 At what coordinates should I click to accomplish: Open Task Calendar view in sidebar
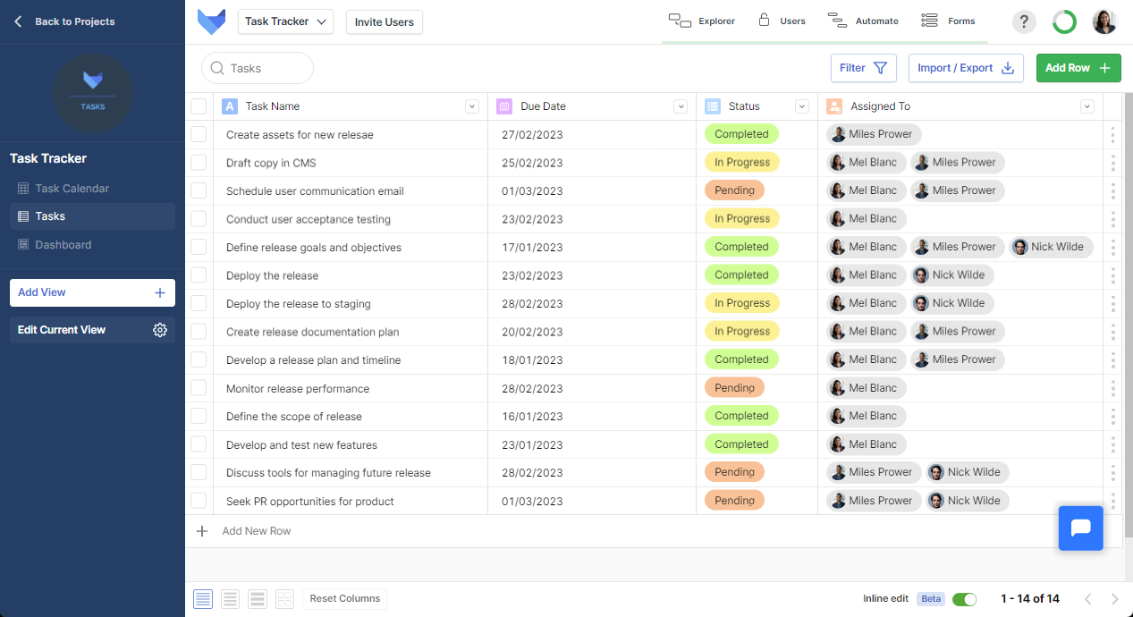[x=72, y=189]
